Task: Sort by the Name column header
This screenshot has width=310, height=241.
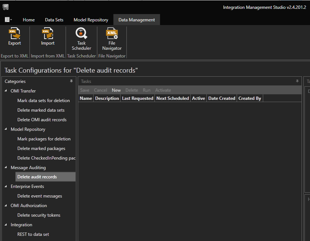Action: point(86,98)
